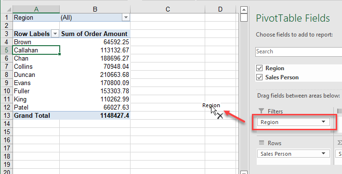This screenshot has width=342, height=174.
Task: Select the King cell
Action: (36, 99)
